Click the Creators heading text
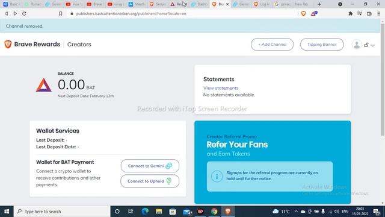385x217 pixels. tap(79, 44)
